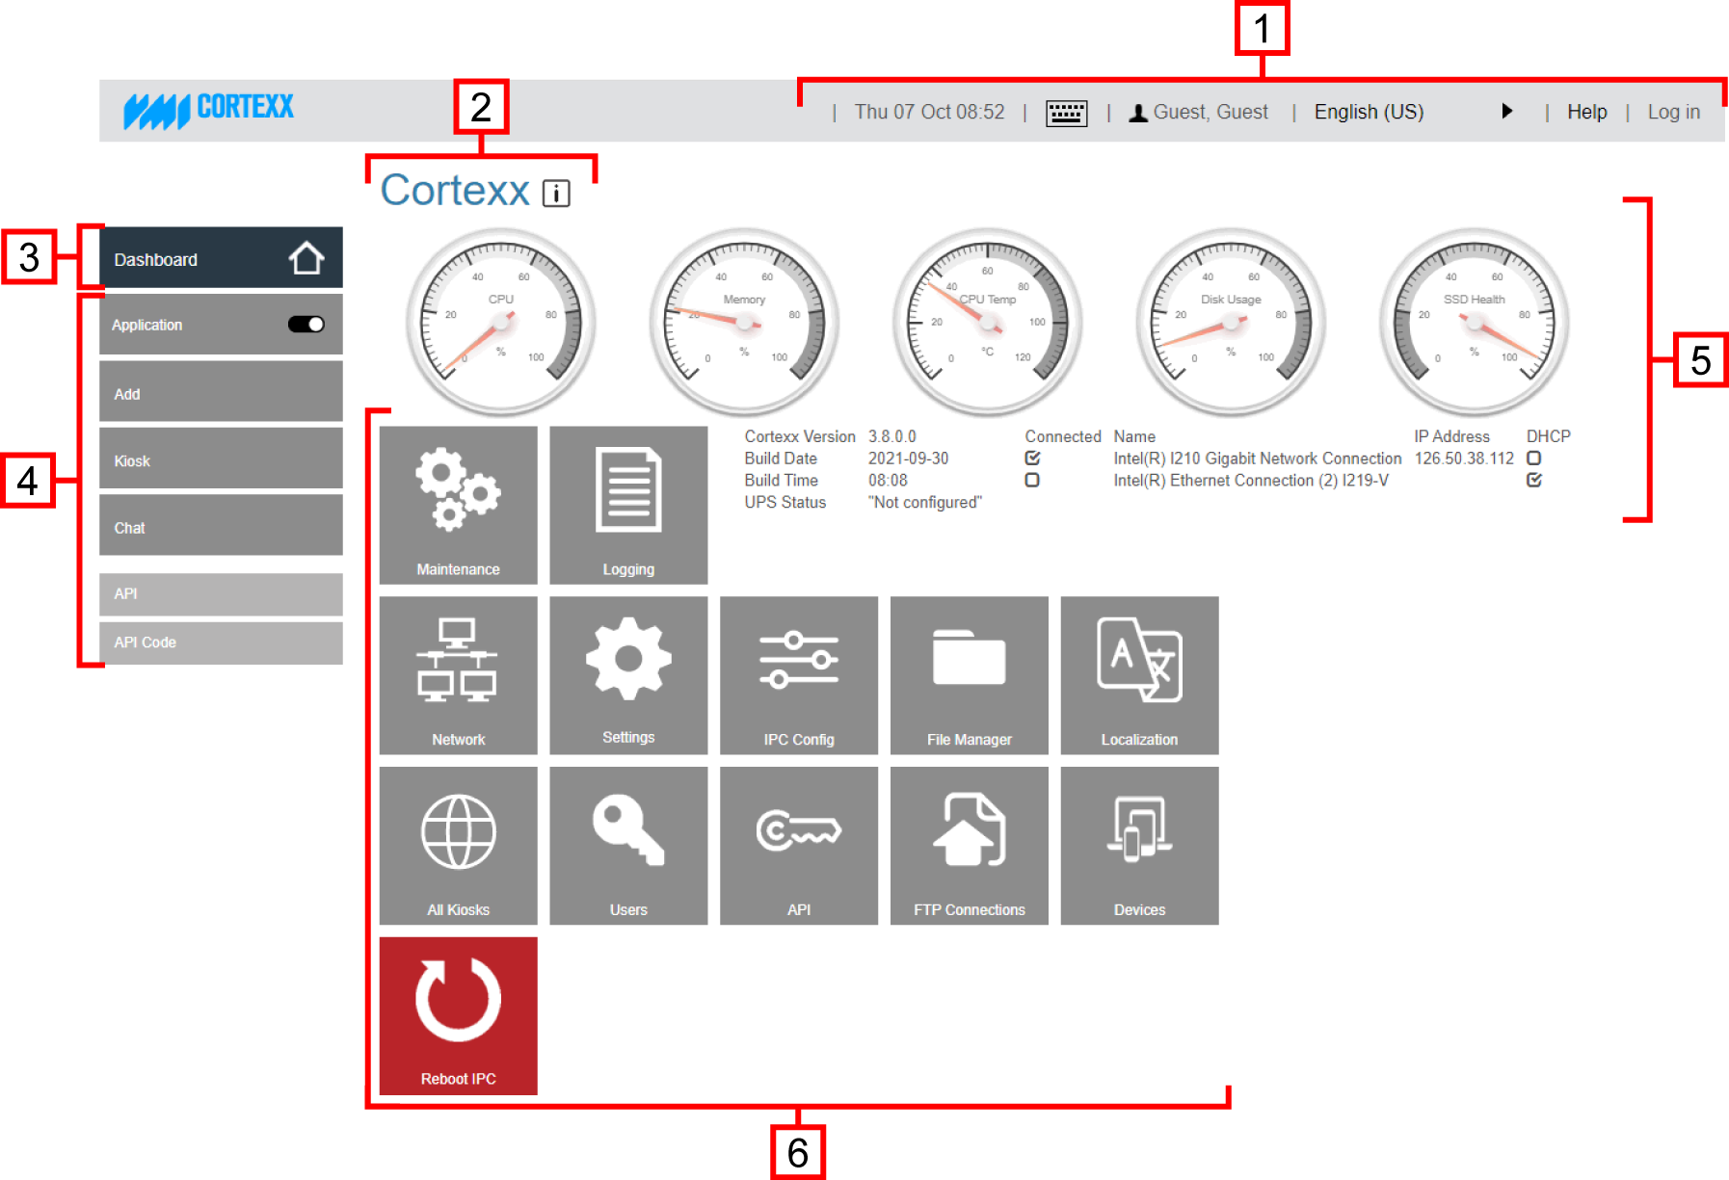Click the FTP Connections tile

pyautogui.click(x=969, y=845)
